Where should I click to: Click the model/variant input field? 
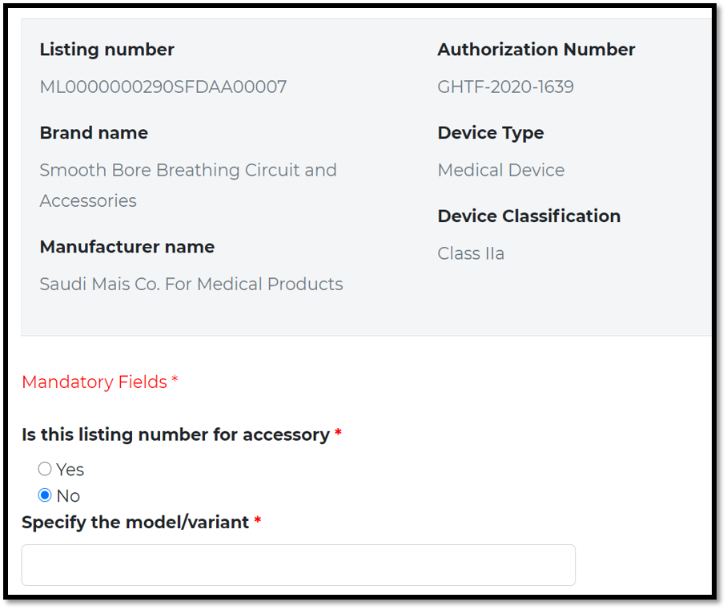click(298, 565)
